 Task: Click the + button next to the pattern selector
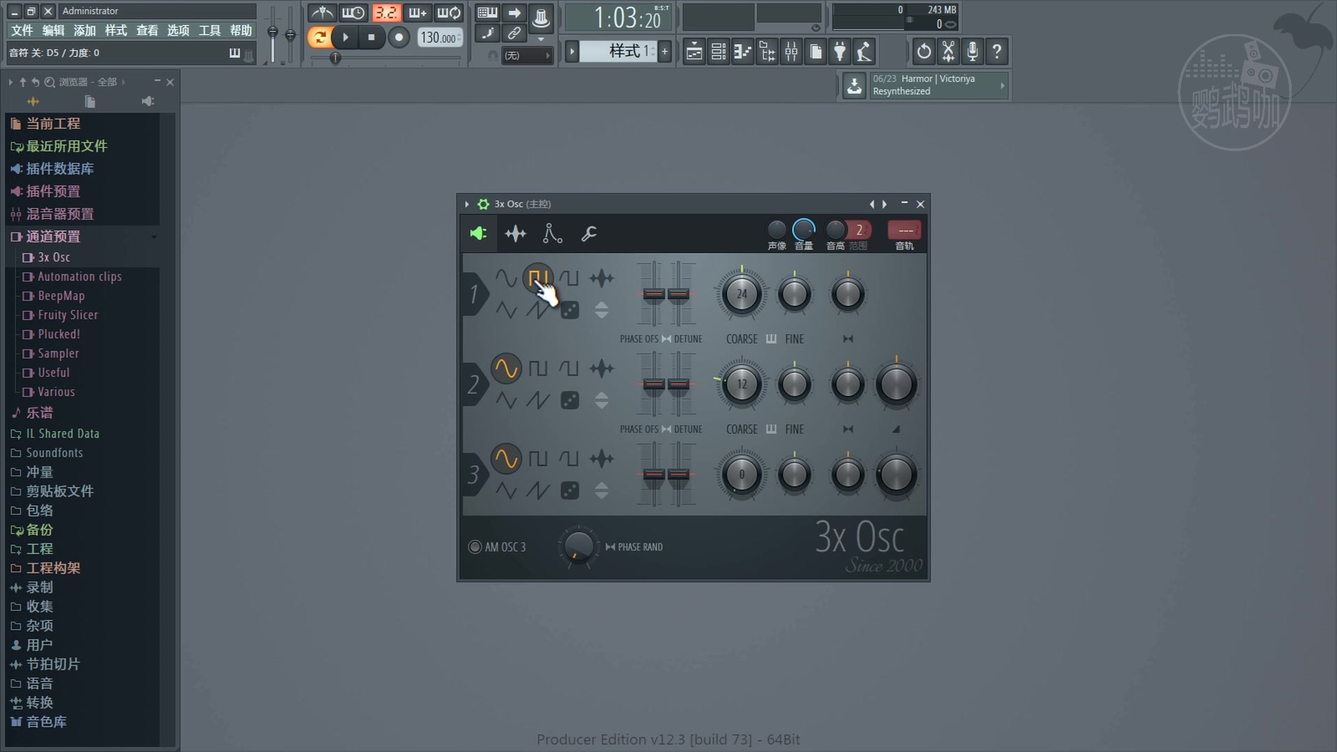pos(664,52)
